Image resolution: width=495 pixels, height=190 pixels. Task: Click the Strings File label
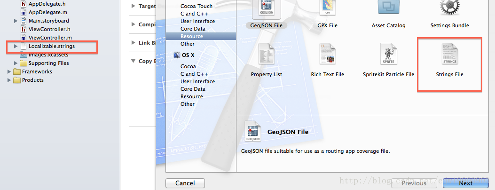click(x=450, y=74)
